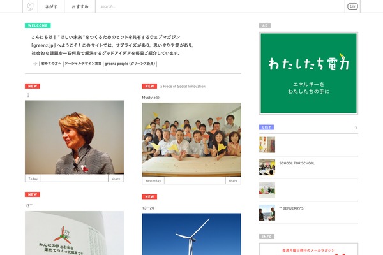The height and width of the screenshot is (255, 383).
Task: Share the Mystyle@ group photo article
Action: 233,181
